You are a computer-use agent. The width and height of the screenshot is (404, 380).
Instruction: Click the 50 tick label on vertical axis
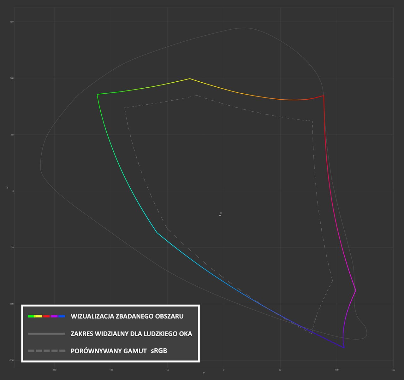tap(12, 135)
